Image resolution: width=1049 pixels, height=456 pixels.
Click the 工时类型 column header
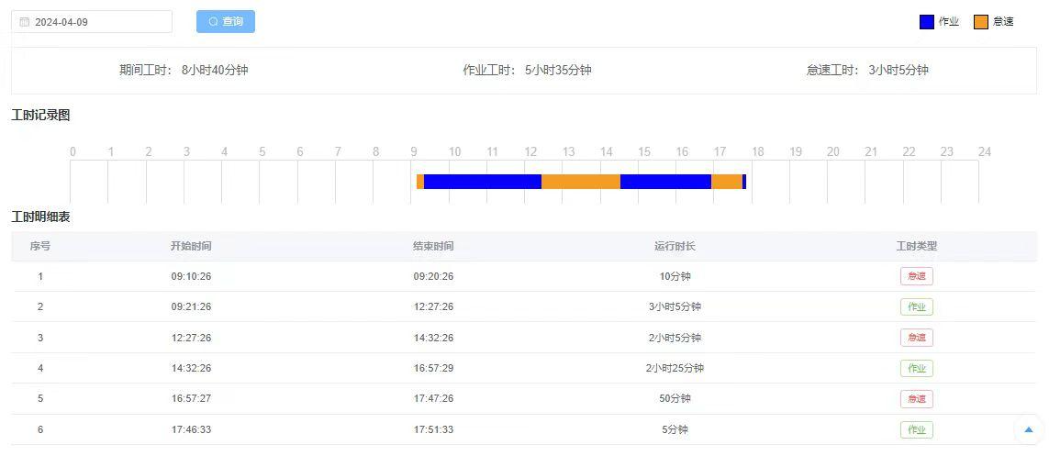tap(916, 246)
